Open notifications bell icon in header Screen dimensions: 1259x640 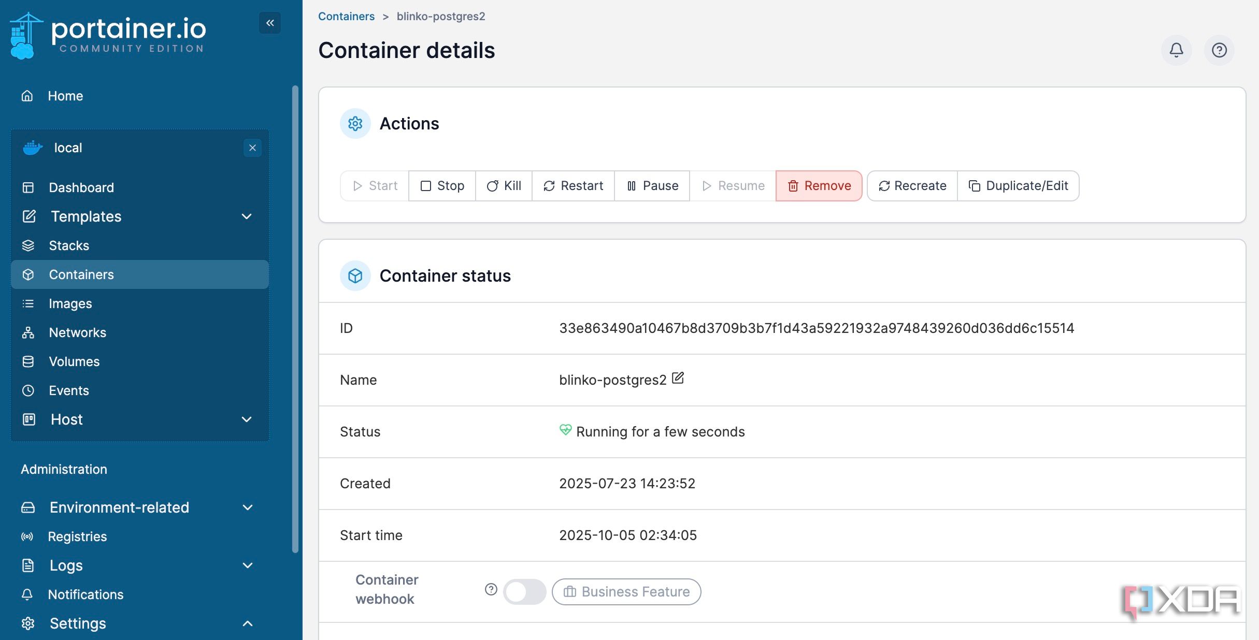(1176, 50)
